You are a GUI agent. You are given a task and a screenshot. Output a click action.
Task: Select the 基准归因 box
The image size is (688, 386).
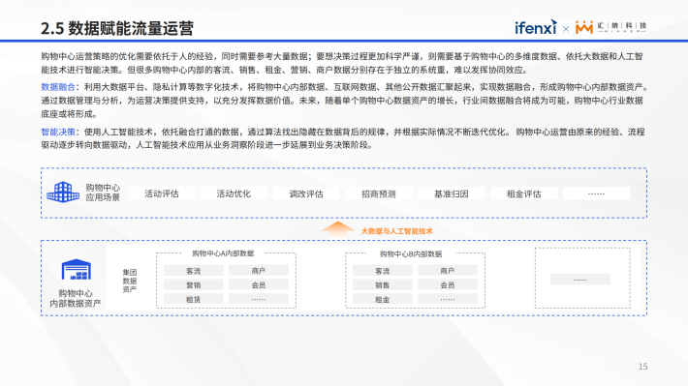[x=452, y=193]
